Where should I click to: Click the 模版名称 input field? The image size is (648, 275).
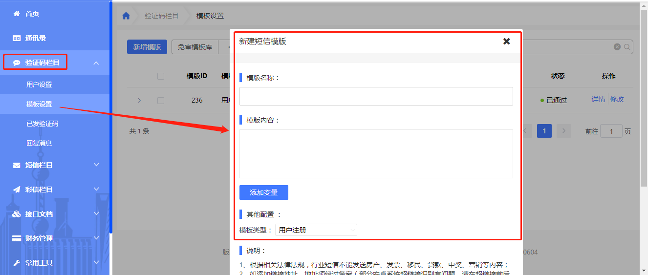point(376,96)
